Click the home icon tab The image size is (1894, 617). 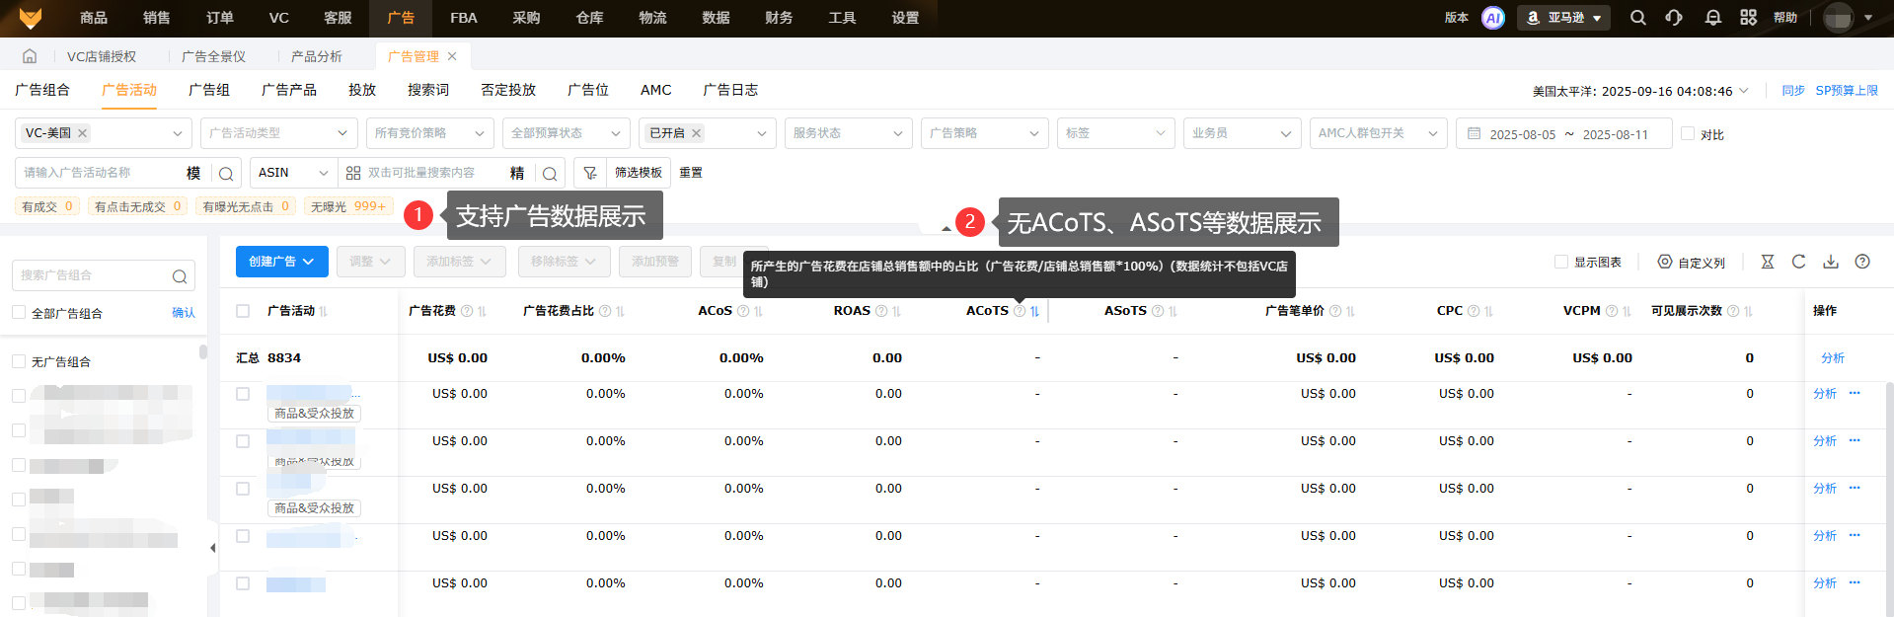30,56
